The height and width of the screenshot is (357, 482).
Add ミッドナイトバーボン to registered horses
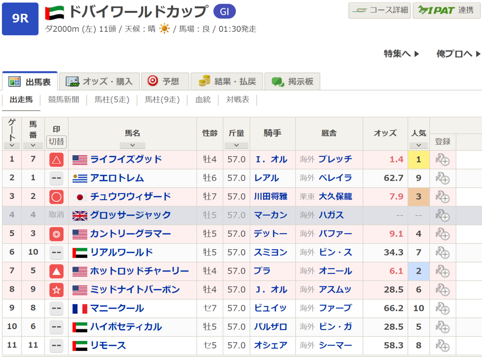(x=442, y=290)
